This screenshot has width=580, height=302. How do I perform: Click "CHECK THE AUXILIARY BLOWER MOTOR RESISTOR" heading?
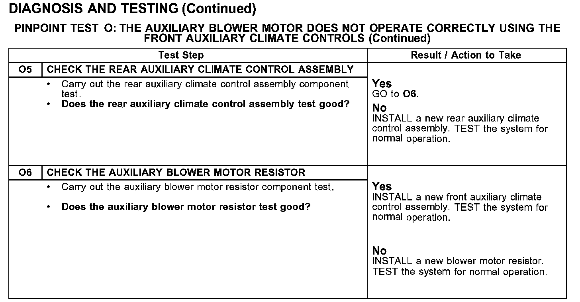click(176, 173)
